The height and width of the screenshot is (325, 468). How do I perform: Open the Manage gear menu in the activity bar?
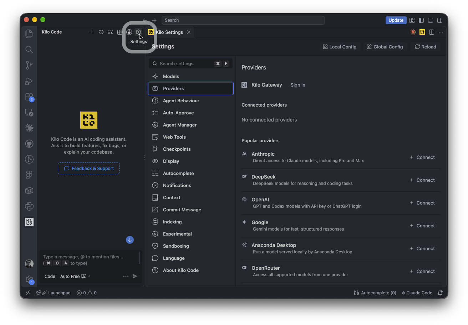click(29, 280)
